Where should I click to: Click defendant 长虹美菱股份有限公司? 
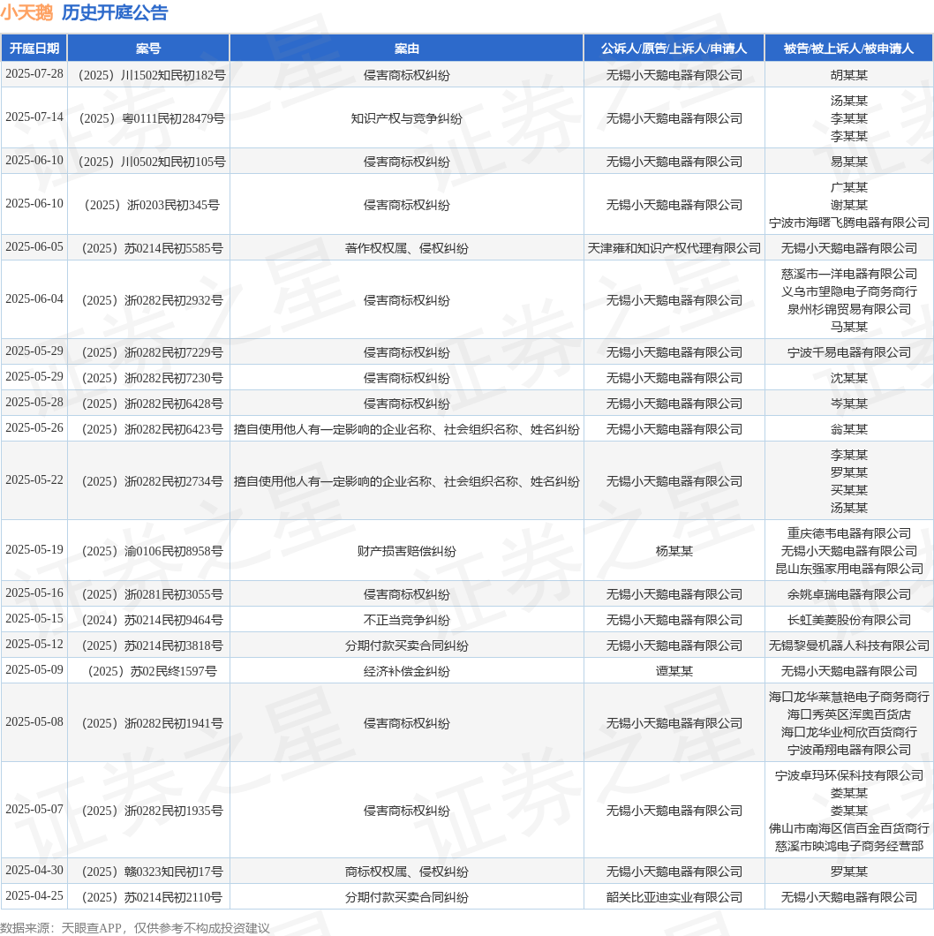coord(848,620)
